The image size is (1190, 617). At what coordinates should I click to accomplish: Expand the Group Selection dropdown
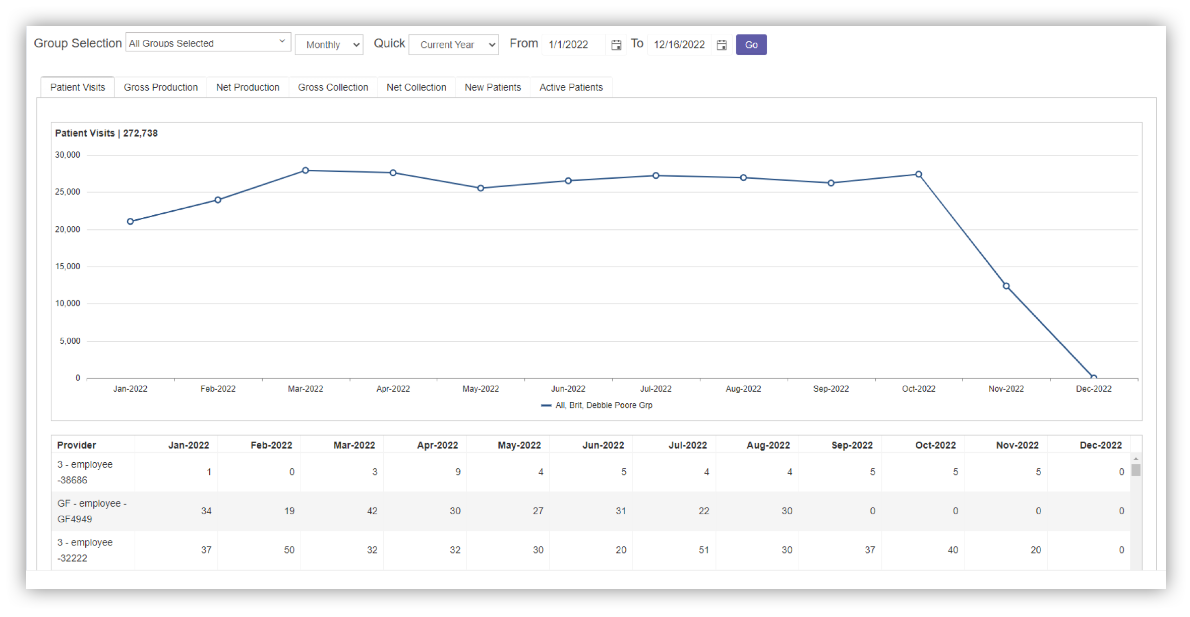tap(208, 43)
